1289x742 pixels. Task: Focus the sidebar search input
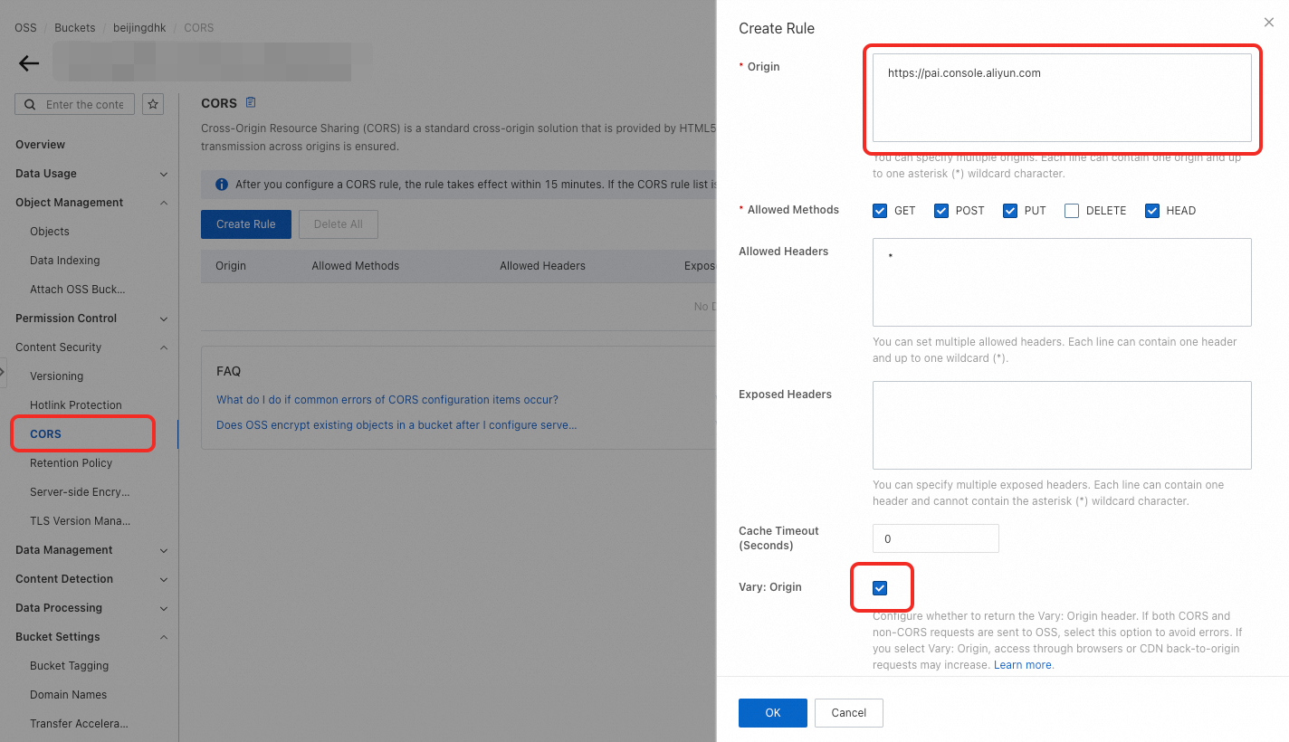85,105
